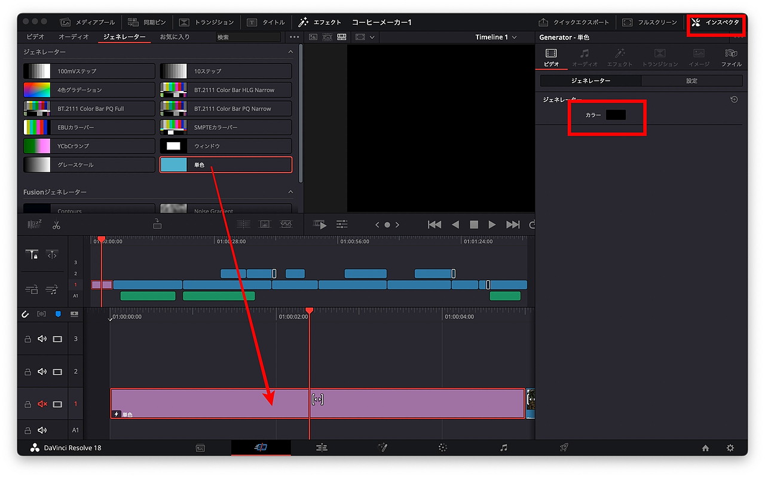Mute track 3 audio
765x477 pixels.
(x=42, y=339)
